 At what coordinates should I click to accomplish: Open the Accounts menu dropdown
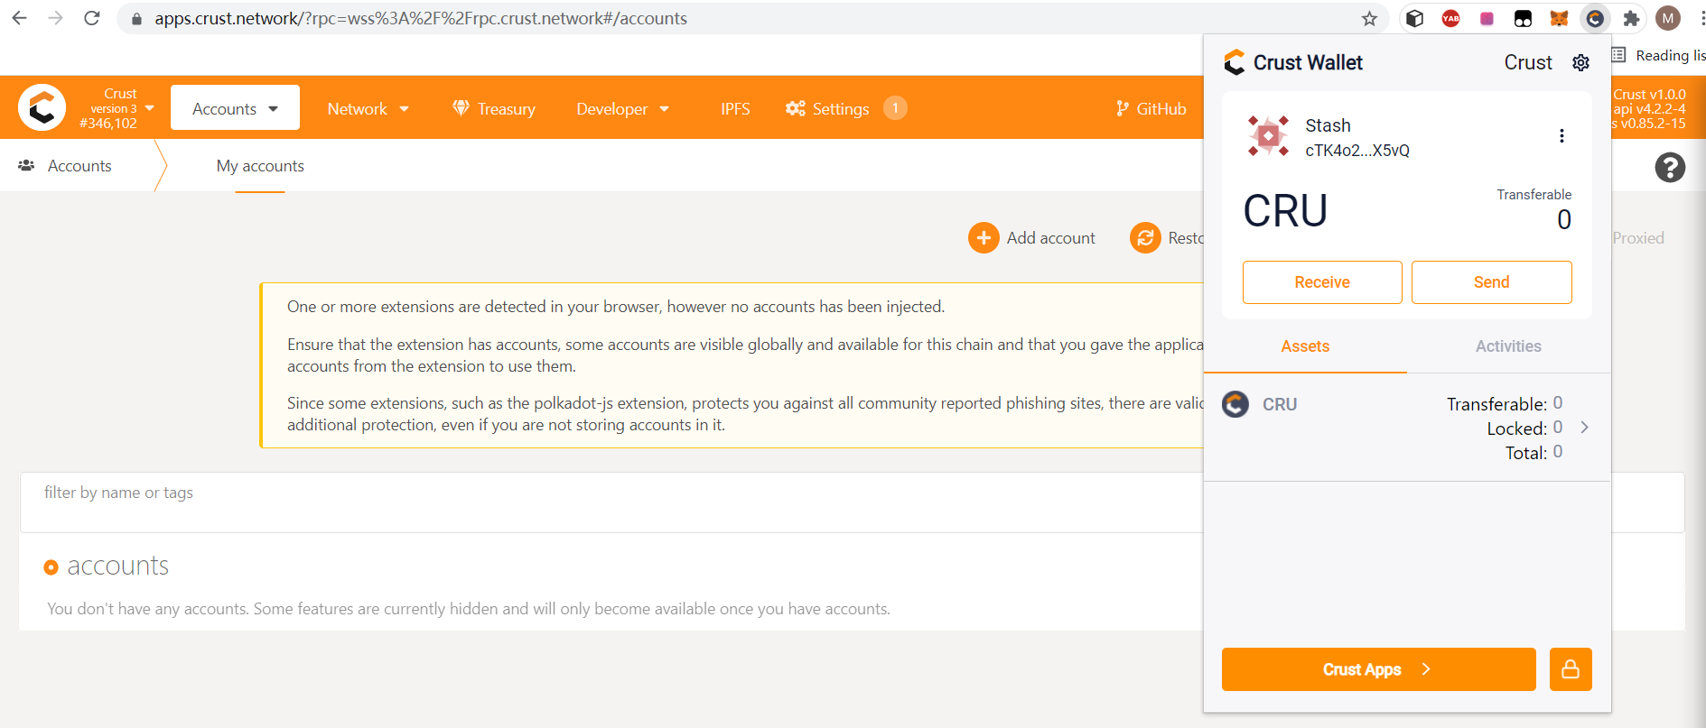pos(235,107)
